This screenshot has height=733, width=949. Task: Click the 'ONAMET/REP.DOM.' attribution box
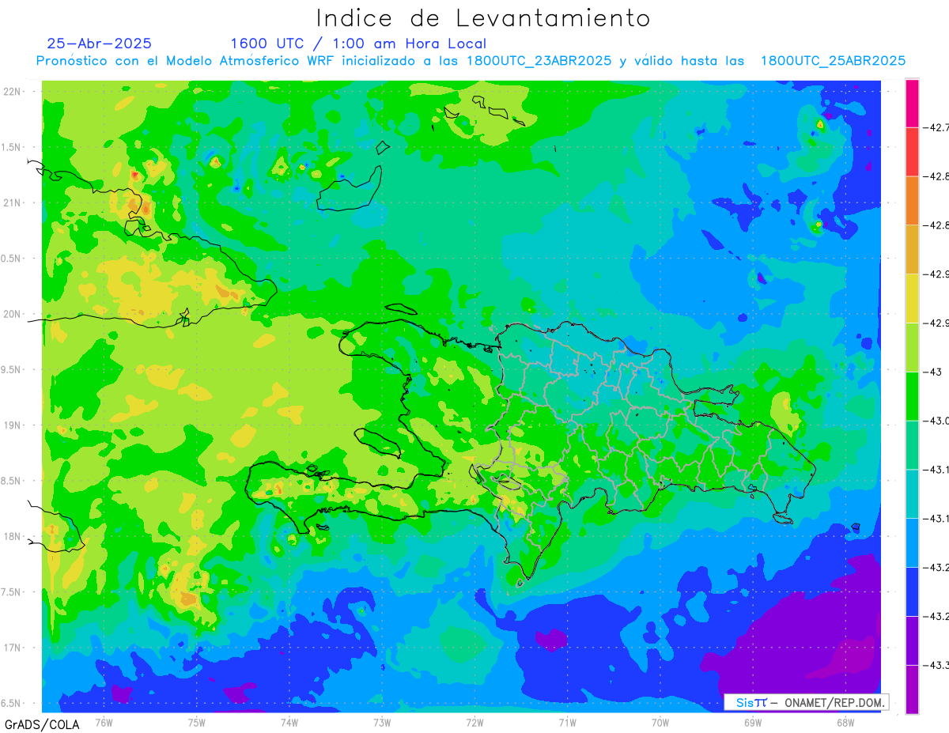[x=807, y=702]
